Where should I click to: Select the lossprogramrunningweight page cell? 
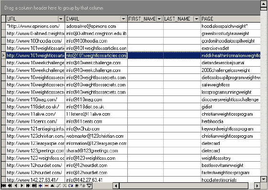tap(231, 92)
